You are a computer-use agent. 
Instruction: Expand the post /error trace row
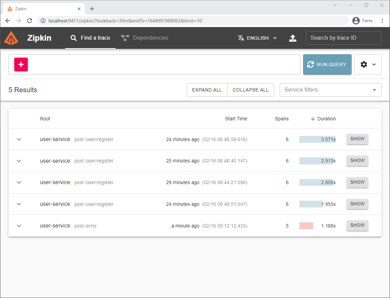tap(19, 225)
